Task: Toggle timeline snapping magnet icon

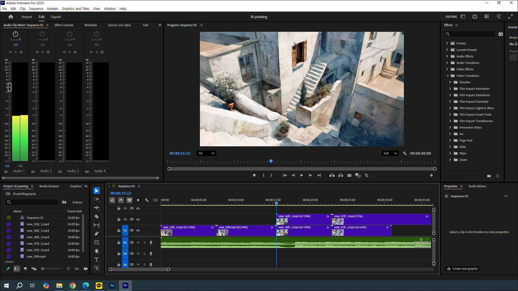Action: (121, 200)
